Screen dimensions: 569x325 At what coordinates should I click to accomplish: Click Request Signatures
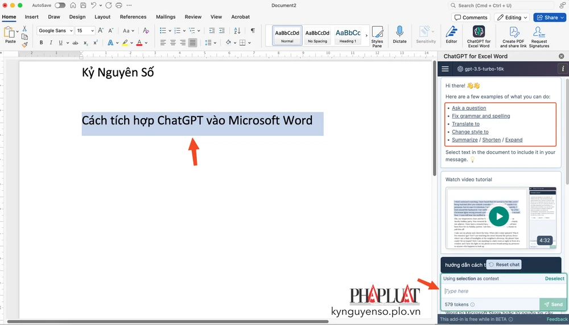[539, 36]
